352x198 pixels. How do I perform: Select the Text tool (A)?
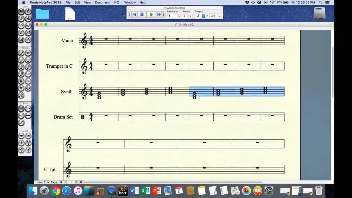[28, 40]
